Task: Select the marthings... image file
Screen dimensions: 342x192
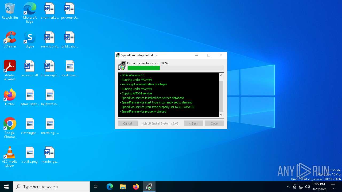Action: pos(50,126)
